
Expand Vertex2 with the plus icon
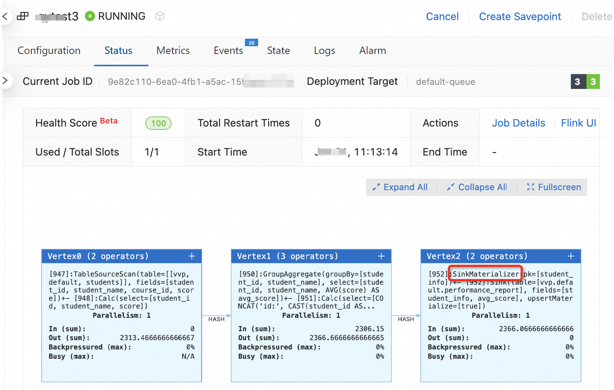tap(571, 256)
